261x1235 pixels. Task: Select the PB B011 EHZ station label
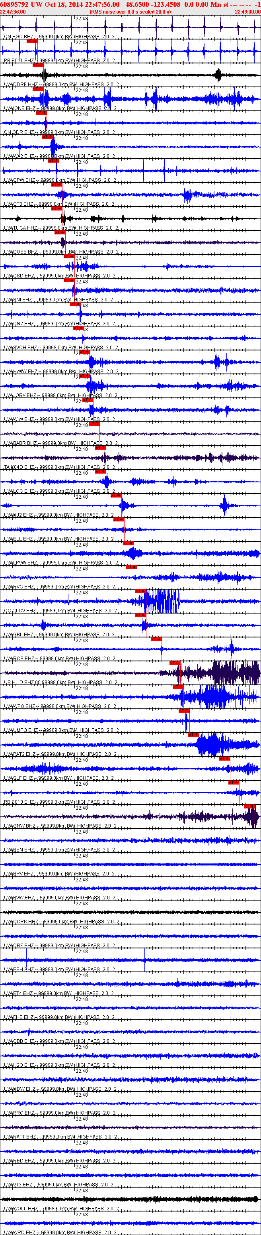59,61
